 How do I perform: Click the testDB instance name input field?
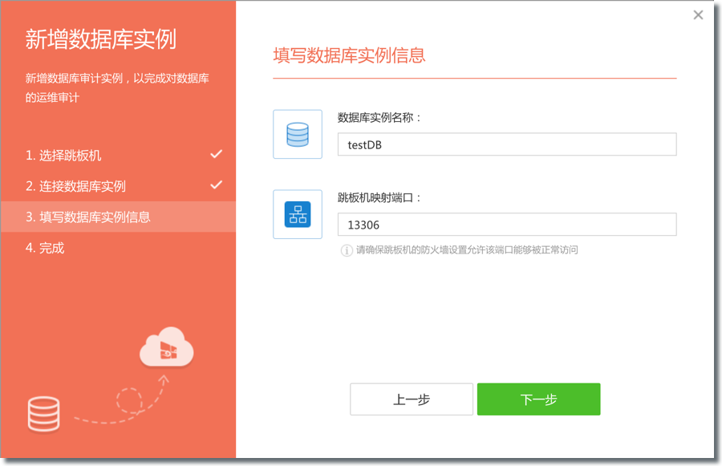(x=507, y=144)
